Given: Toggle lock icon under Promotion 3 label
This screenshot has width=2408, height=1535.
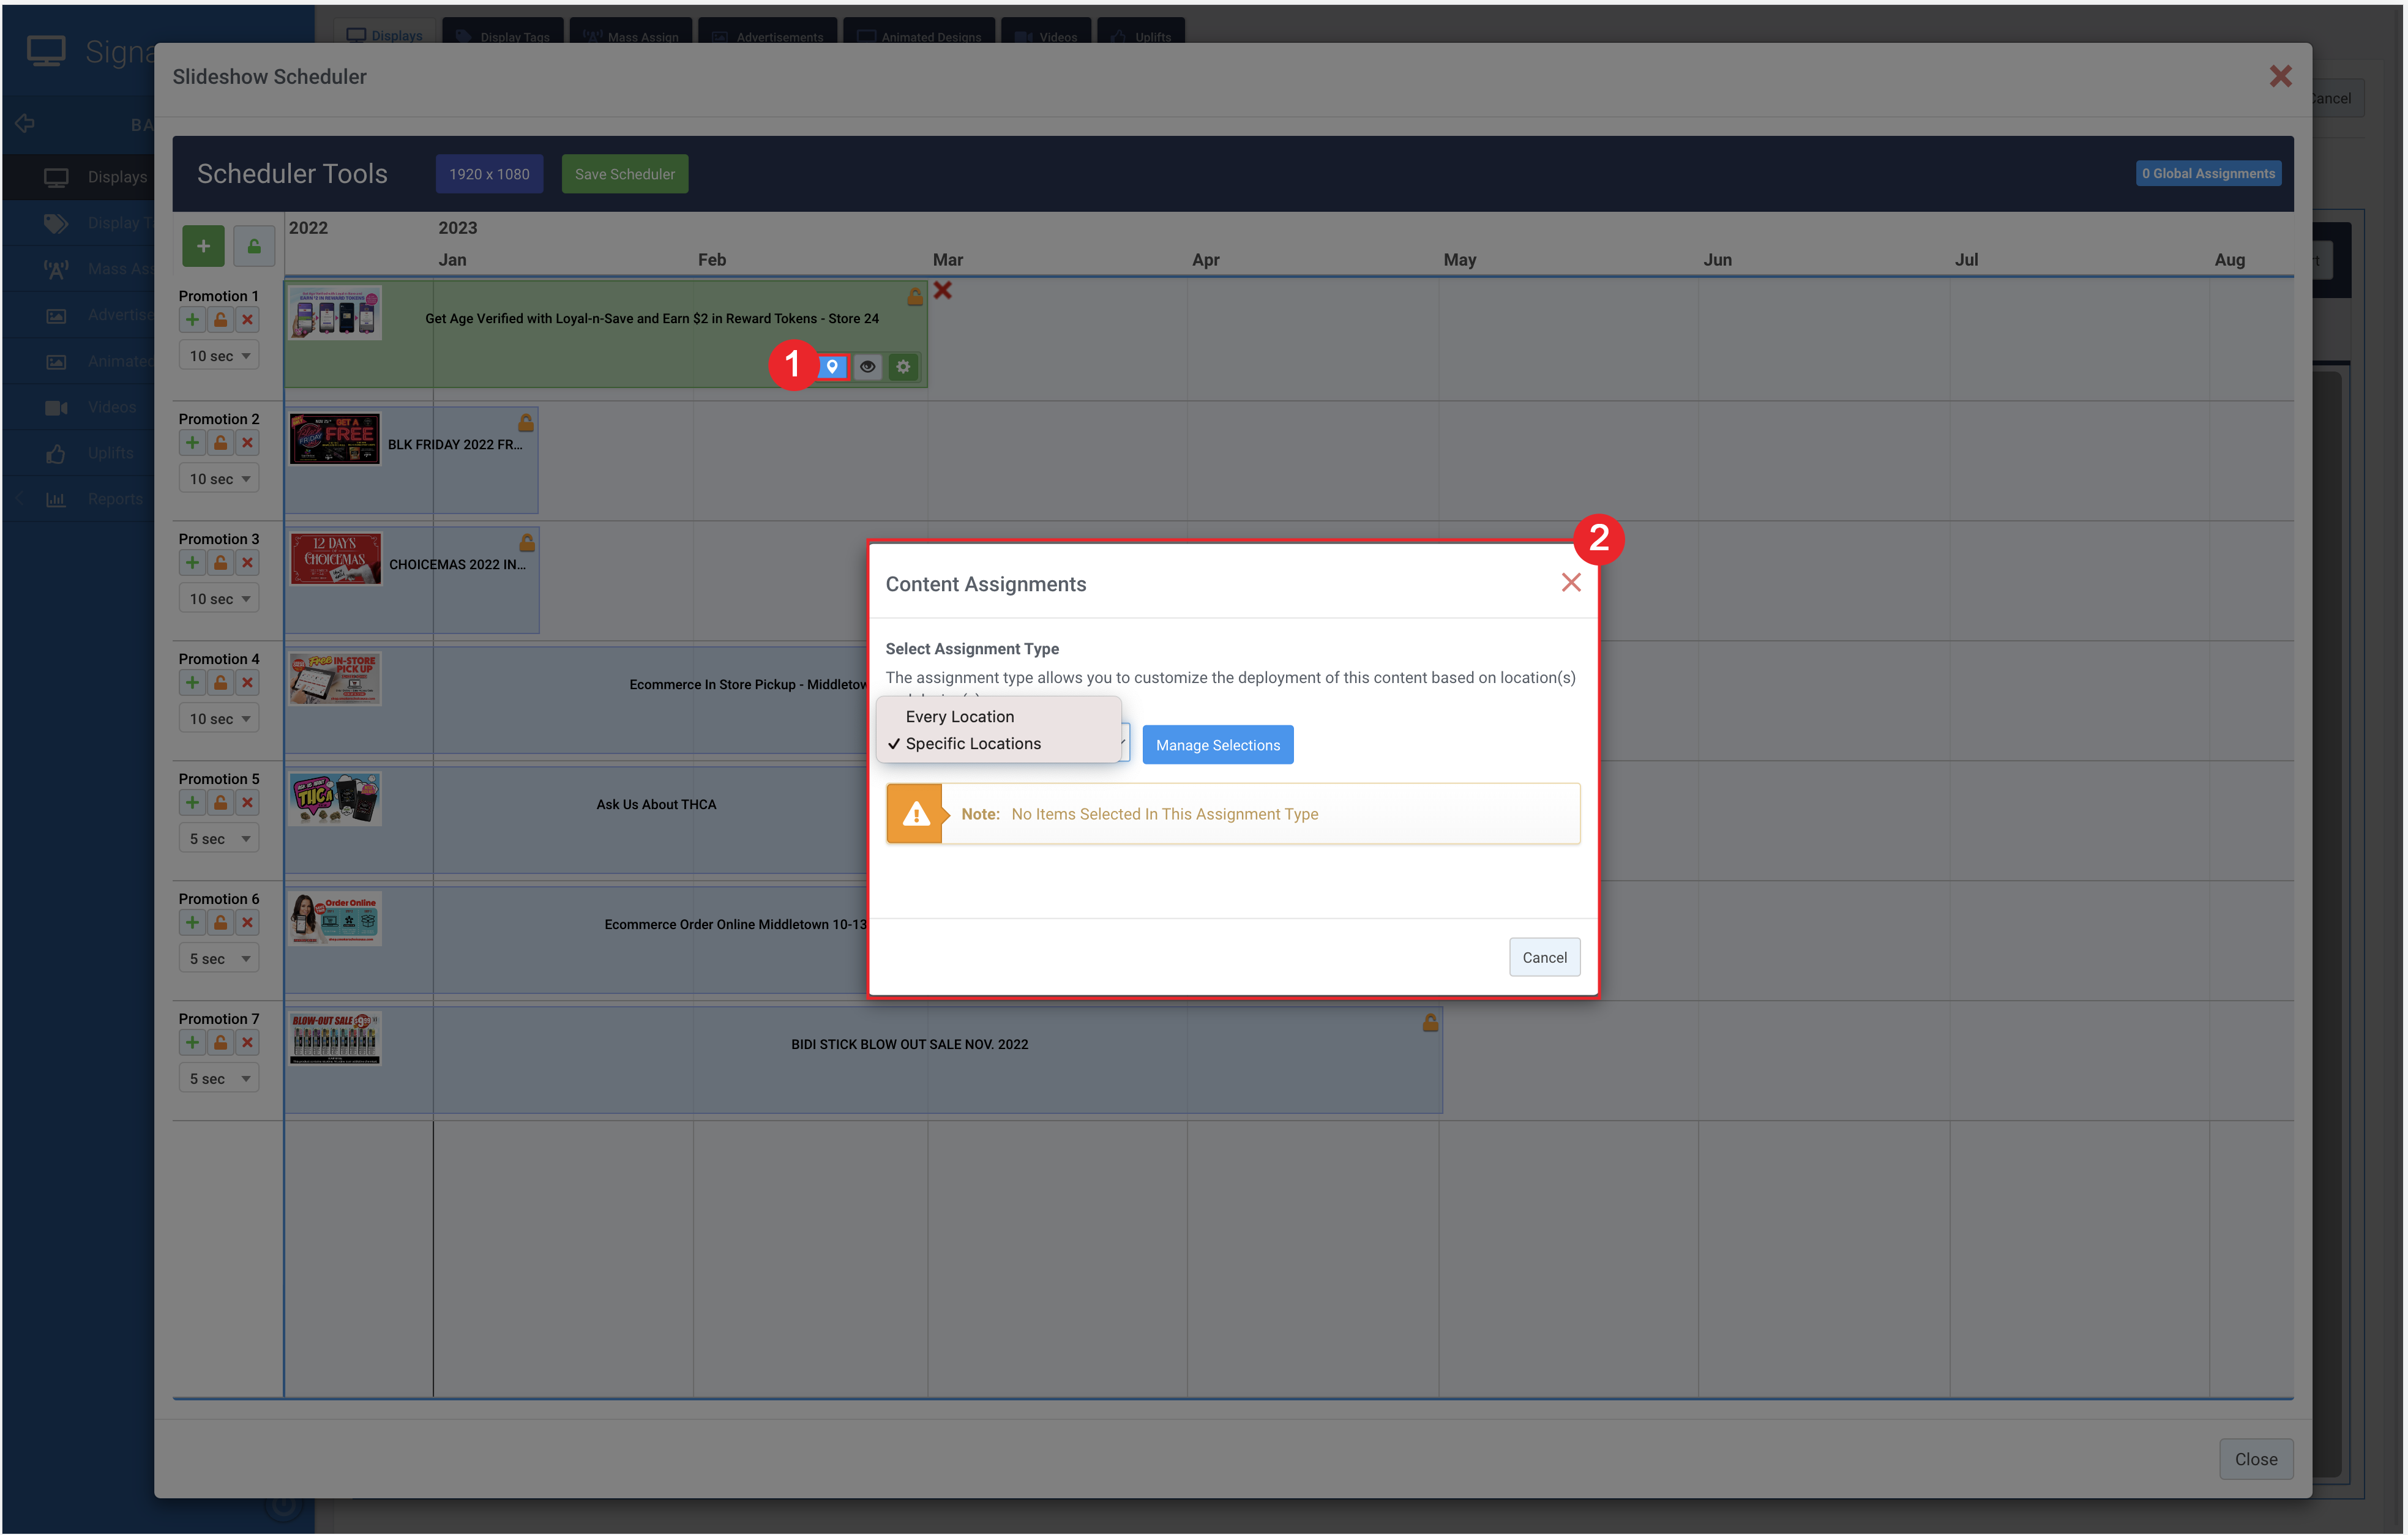Looking at the screenshot, I should click(x=220, y=563).
